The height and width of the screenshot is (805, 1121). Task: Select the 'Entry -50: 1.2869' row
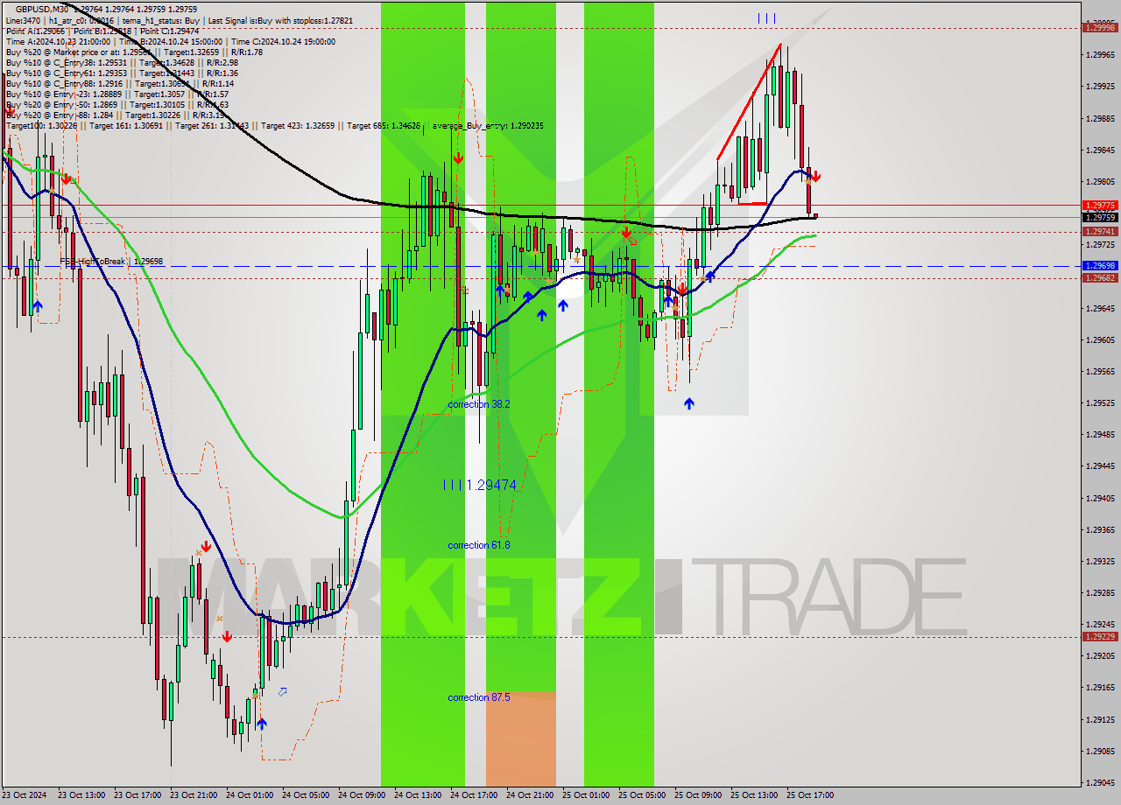pos(117,104)
